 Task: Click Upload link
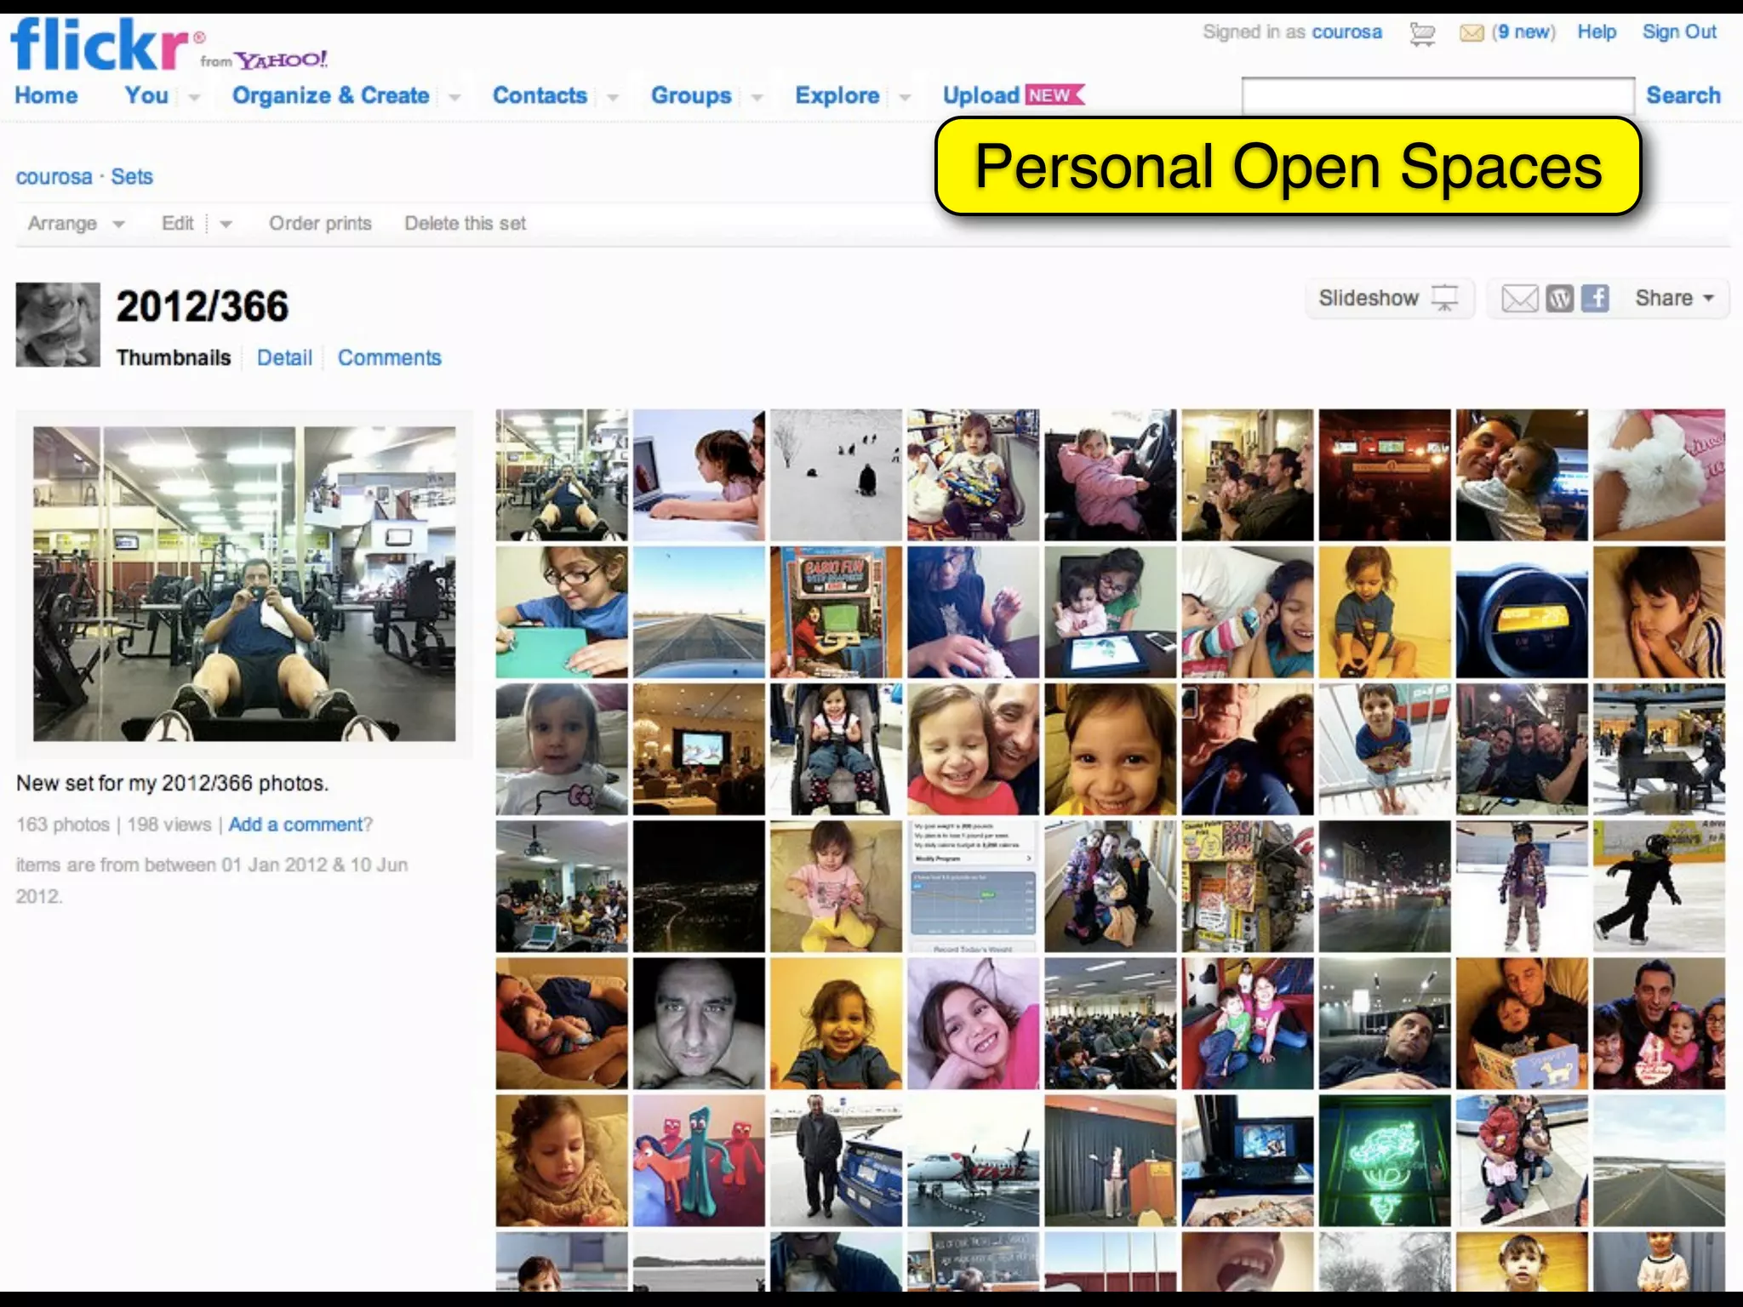pos(980,95)
